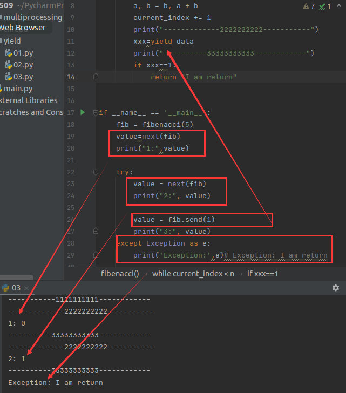Click the 'if xxx==1' breadcrumb

pyautogui.click(x=262, y=274)
